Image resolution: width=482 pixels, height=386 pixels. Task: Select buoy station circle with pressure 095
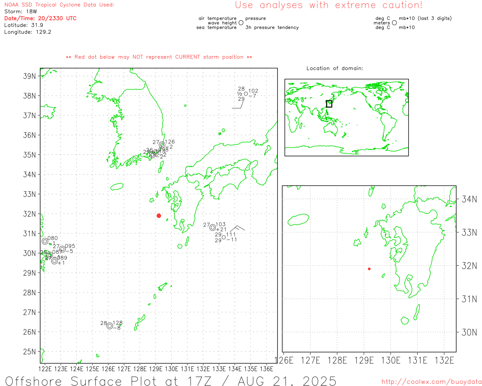tap(63, 249)
